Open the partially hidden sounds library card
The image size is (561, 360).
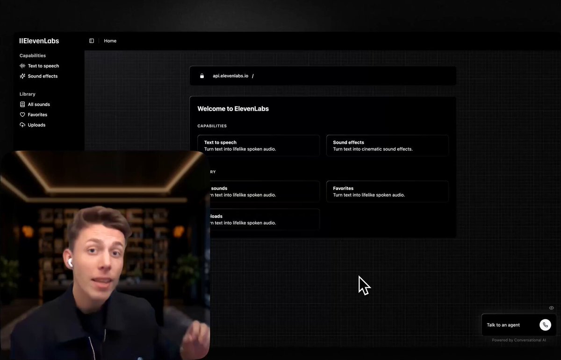(x=265, y=191)
